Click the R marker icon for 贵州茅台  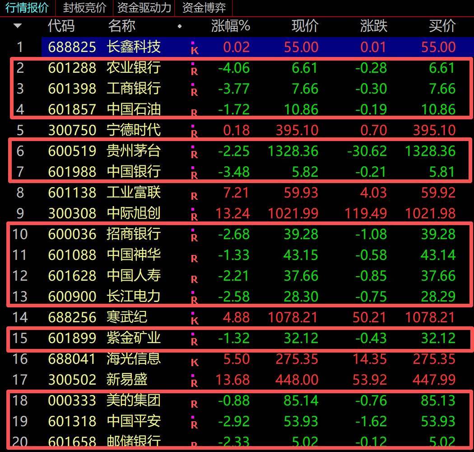point(194,152)
